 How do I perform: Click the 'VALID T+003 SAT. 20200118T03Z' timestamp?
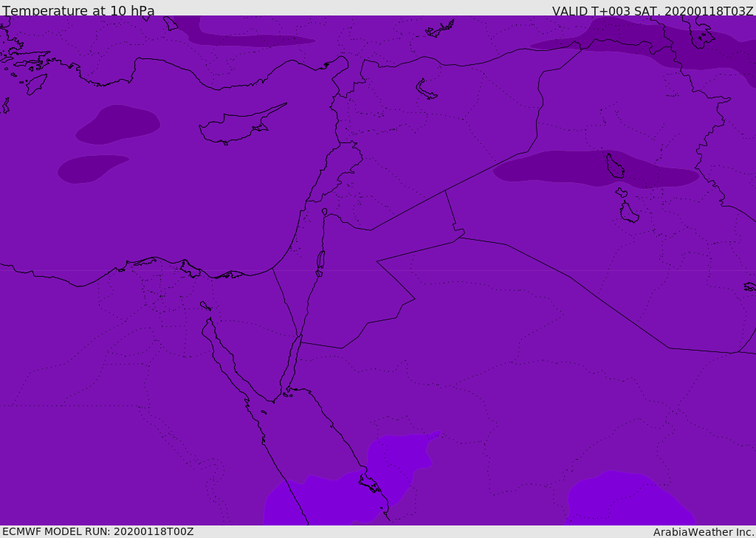pos(653,10)
